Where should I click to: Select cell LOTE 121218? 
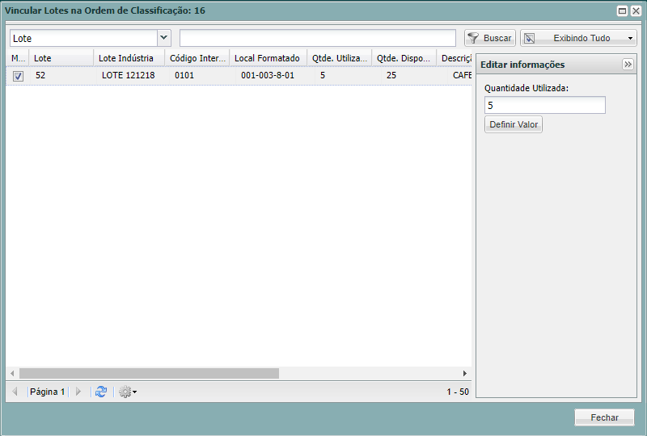[129, 75]
